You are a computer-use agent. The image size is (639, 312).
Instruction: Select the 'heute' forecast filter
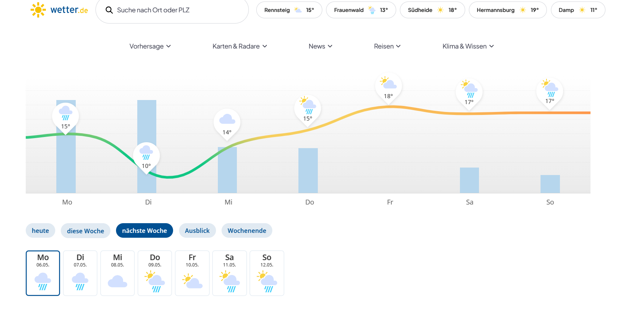(x=40, y=231)
